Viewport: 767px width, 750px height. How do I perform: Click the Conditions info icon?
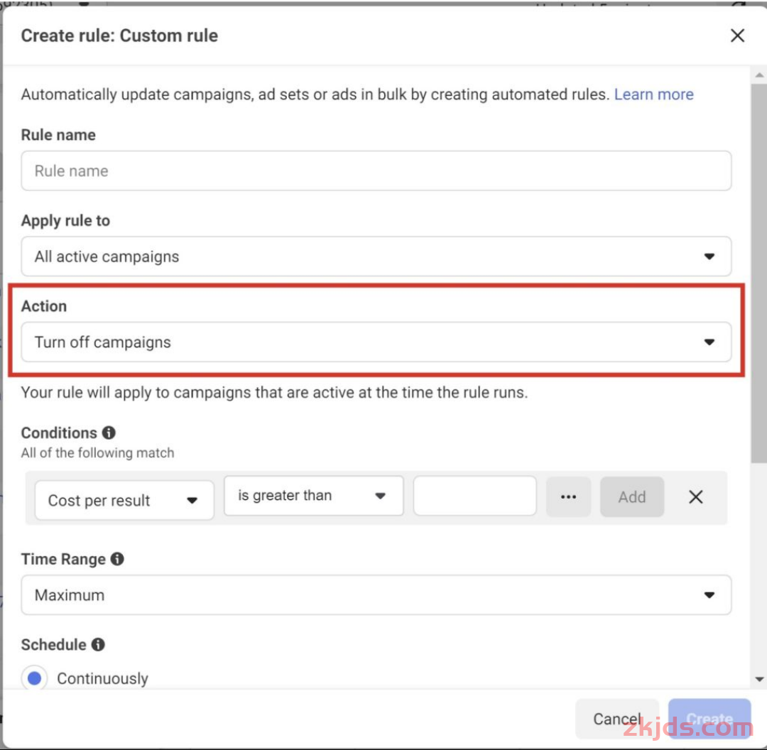(109, 433)
